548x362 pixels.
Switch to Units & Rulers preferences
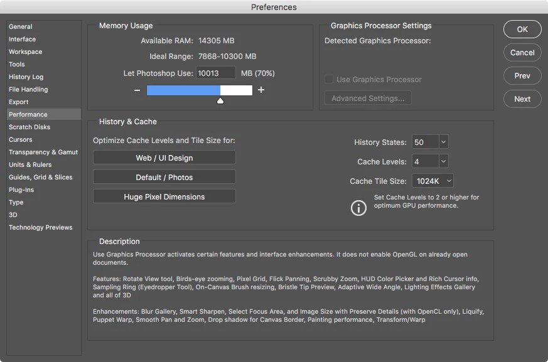(44, 164)
